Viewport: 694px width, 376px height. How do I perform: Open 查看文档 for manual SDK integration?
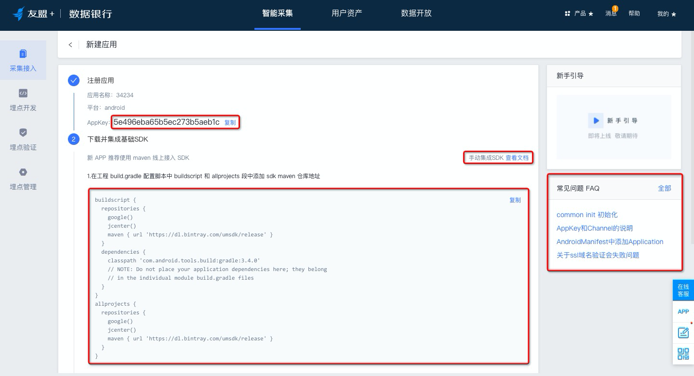(x=517, y=158)
